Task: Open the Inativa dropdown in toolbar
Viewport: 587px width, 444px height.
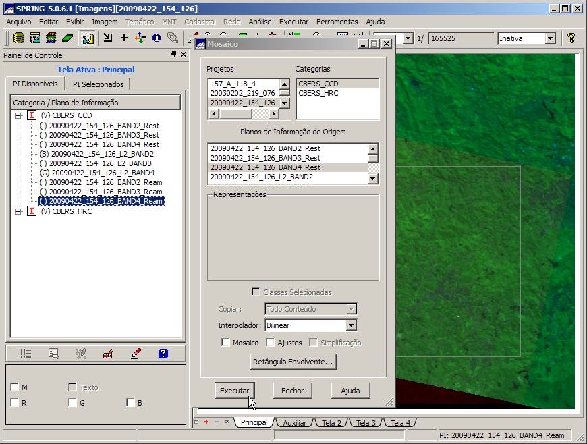Action: [550, 38]
